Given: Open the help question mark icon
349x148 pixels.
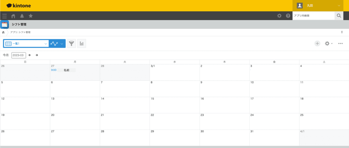Looking at the screenshot, I should (x=288, y=16).
